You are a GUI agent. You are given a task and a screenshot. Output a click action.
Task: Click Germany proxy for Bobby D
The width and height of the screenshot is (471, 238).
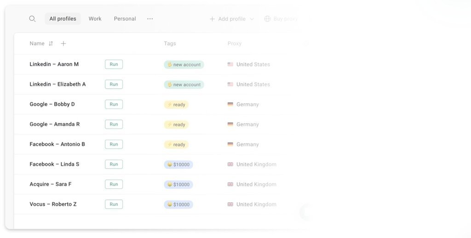(247, 104)
